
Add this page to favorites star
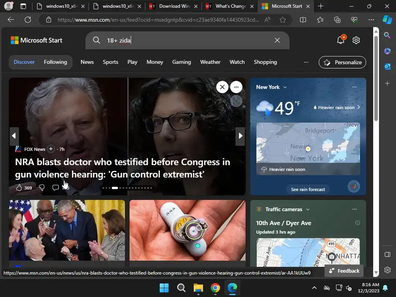(283, 20)
